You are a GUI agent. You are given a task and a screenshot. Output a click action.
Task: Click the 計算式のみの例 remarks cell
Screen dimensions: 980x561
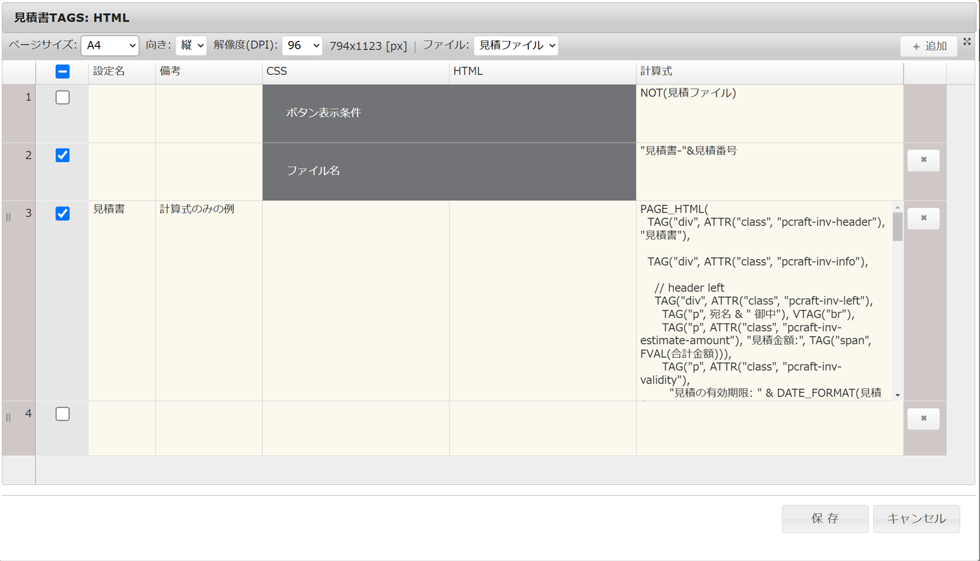[209, 301]
